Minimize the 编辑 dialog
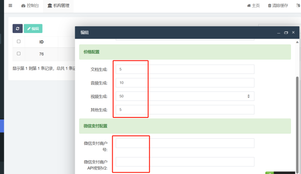The height and width of the screenshot is (174, 301). tap(279, 33)
